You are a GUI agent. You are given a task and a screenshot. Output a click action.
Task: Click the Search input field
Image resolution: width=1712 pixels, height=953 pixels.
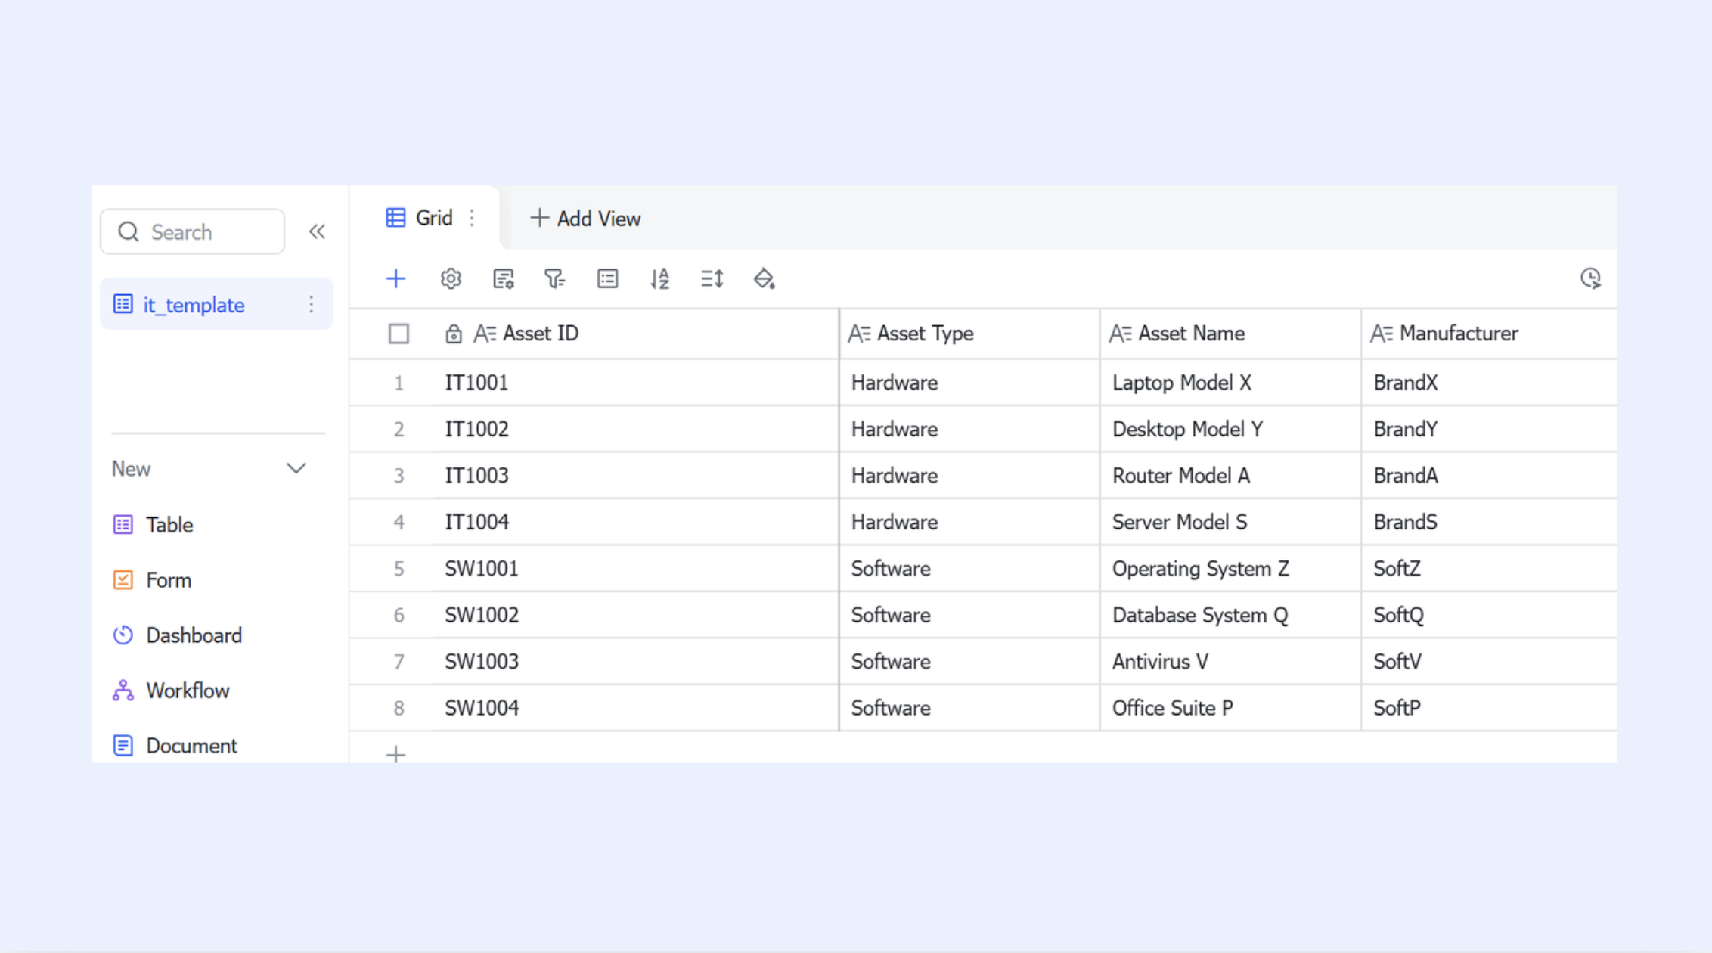193,231
